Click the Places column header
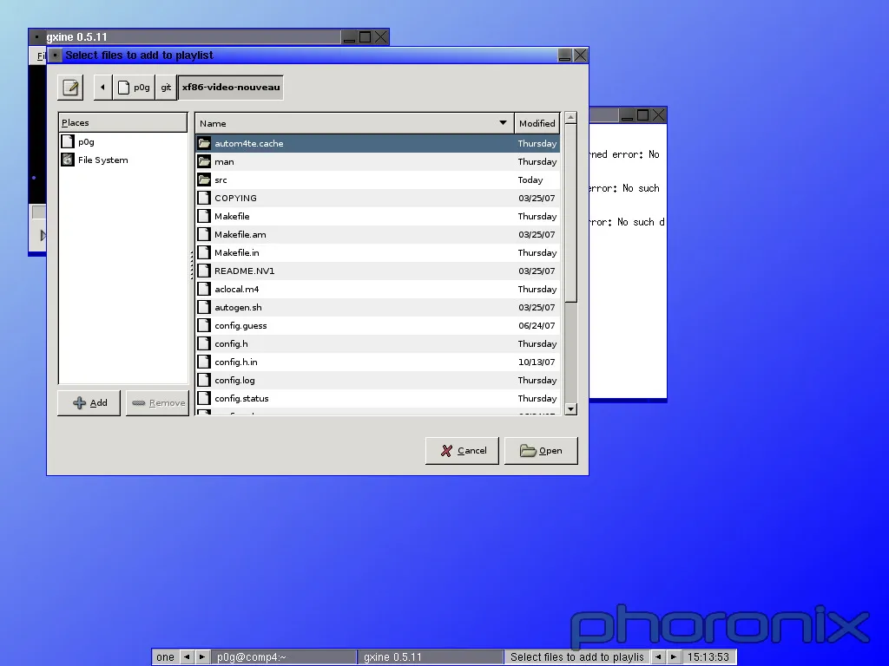Image resolution: width=889 pixels, height=666 pixels. coord(123,122)
